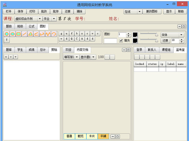The height and width of the screenshot is (141, 189).
Task: Switch to 平铺 tile view mode
Action: 103,136
